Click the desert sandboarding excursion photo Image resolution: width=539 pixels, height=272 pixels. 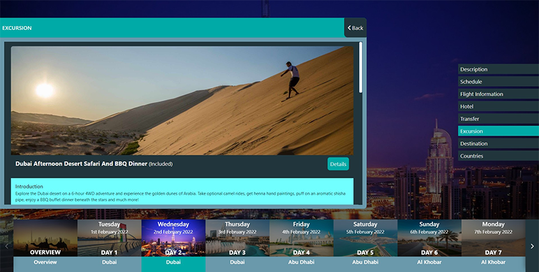pos(182,100)
